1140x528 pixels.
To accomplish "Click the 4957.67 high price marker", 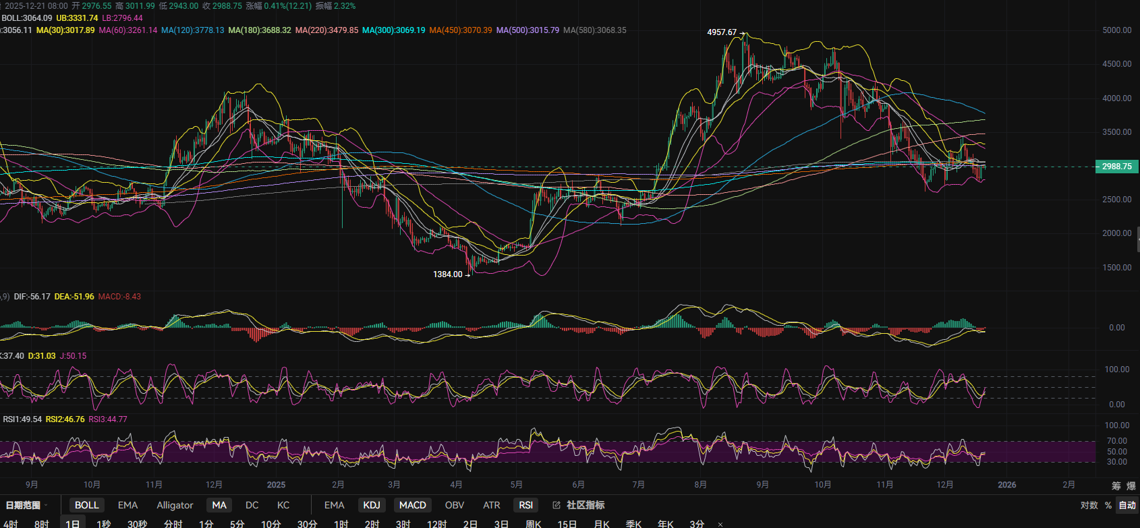I will coord(722,32).
